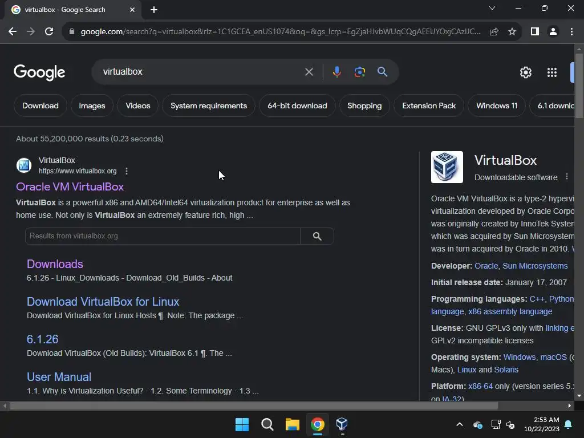
Task: Click the site search magnifier button
Action: click(x=317, y=236)
